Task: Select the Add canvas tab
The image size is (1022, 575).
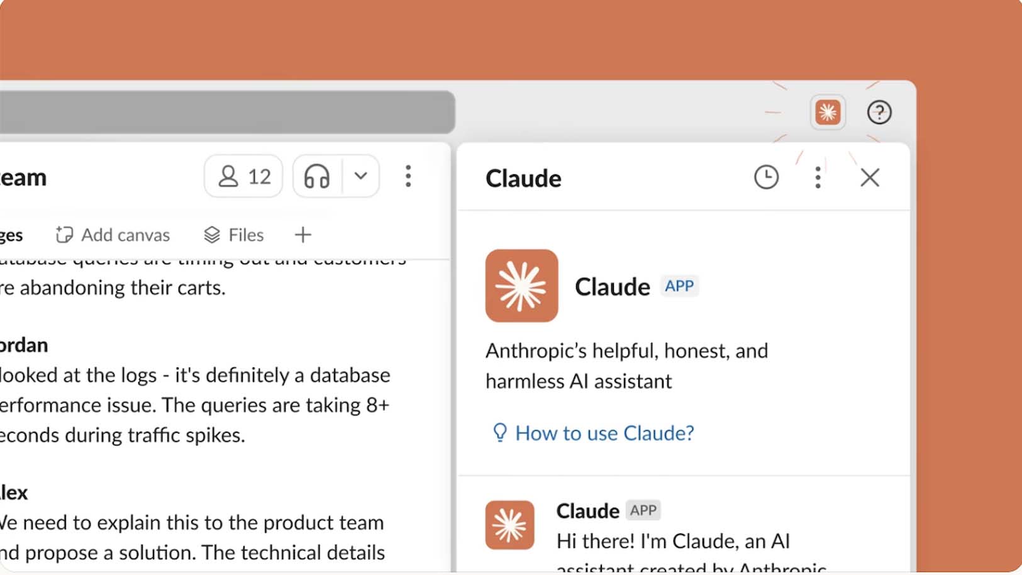Action: (x=113, y=235)
